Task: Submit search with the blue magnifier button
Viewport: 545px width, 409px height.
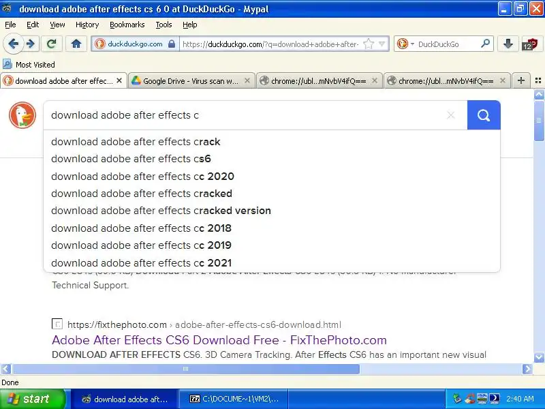Action: 484,115
